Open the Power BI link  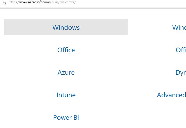click(x=66, y=117)
